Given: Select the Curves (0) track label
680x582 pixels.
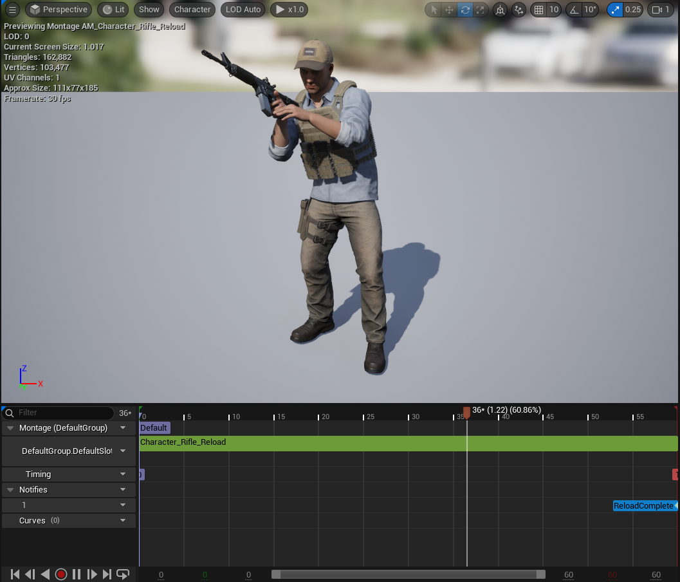Looking at the screenshot, I should pyautogui.click(x=39, y=520).
